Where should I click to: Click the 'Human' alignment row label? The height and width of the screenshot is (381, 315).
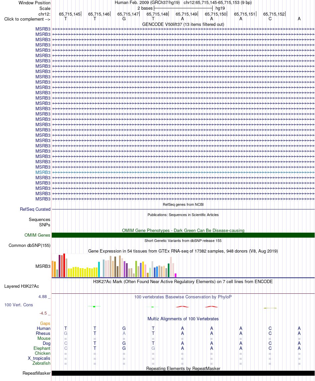(x=44, y=328)
